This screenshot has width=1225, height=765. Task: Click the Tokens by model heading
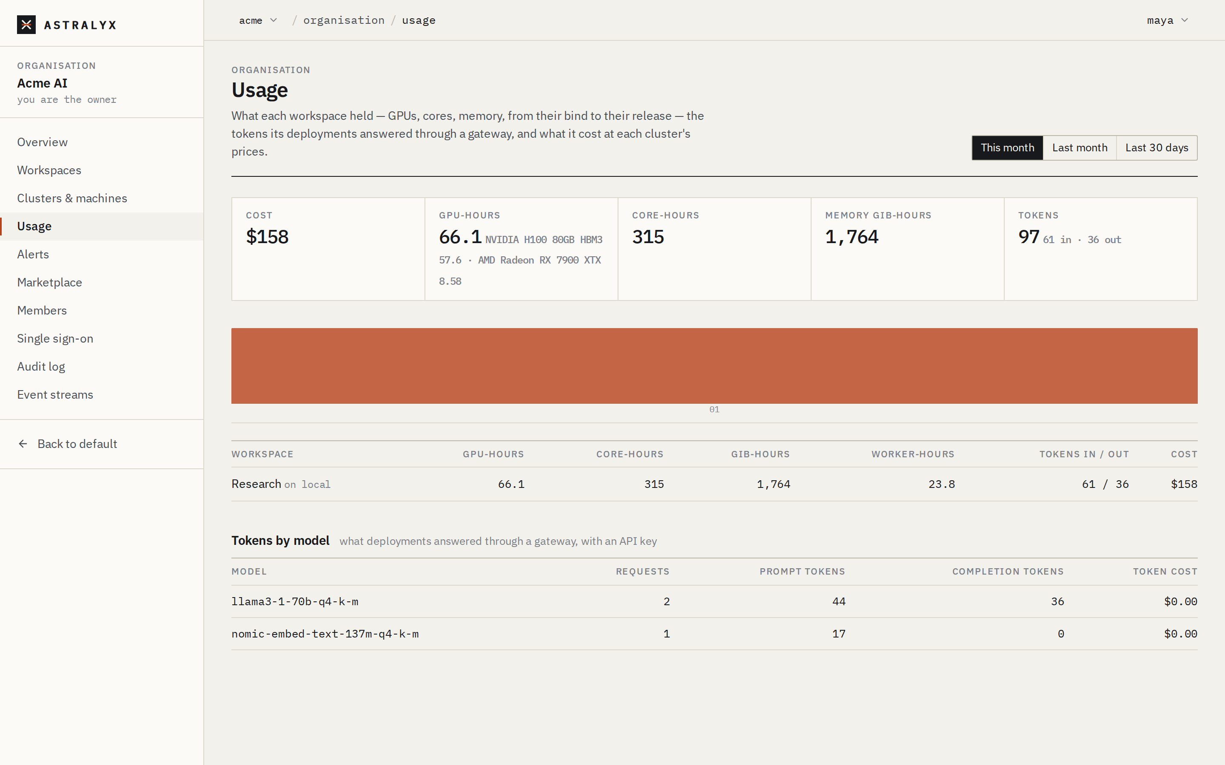[280, 541]
